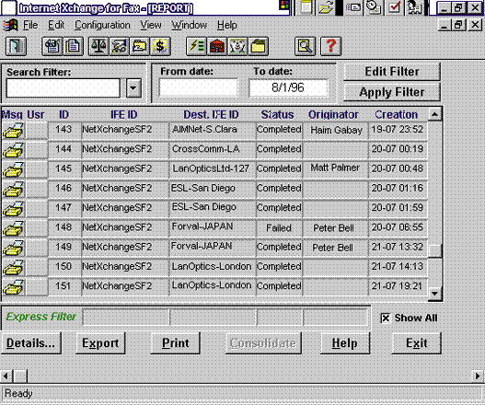This screenshot has width=485, height=405.
Task: Click the red house toolbar icon
Action: coord(217,46)
